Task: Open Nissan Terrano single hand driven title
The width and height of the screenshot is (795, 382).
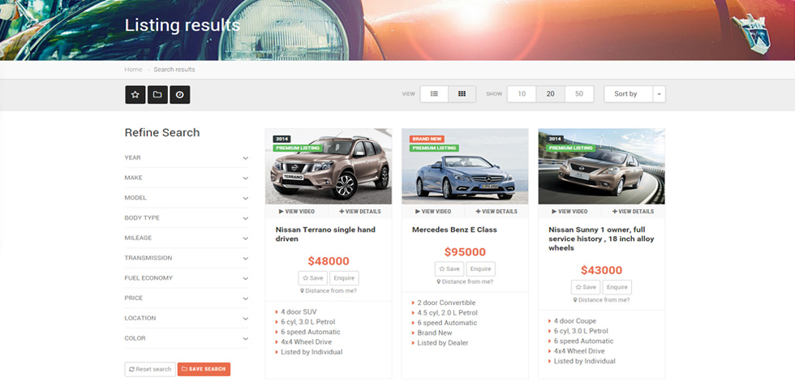Action: pos(325,234)
